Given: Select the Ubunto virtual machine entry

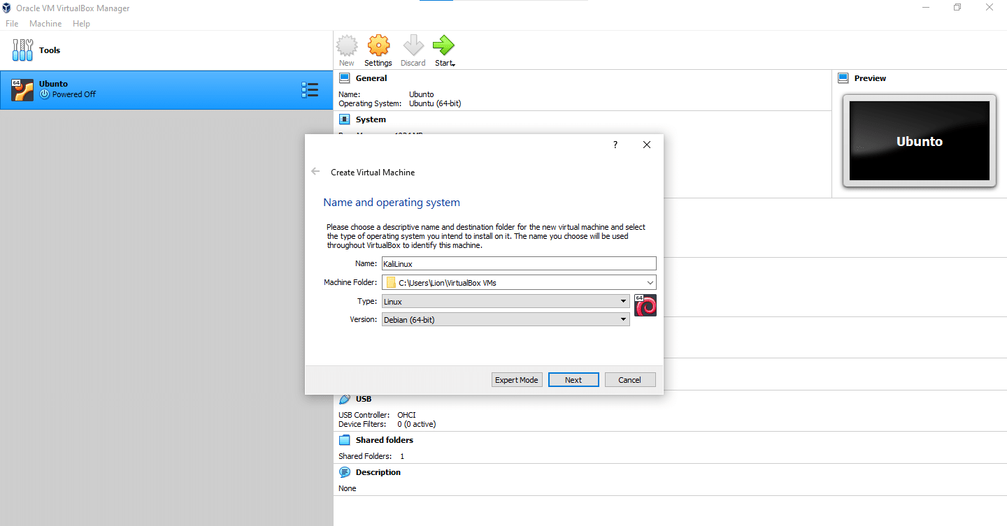Looking at the screenshot, I should click(x=166, y=89).
